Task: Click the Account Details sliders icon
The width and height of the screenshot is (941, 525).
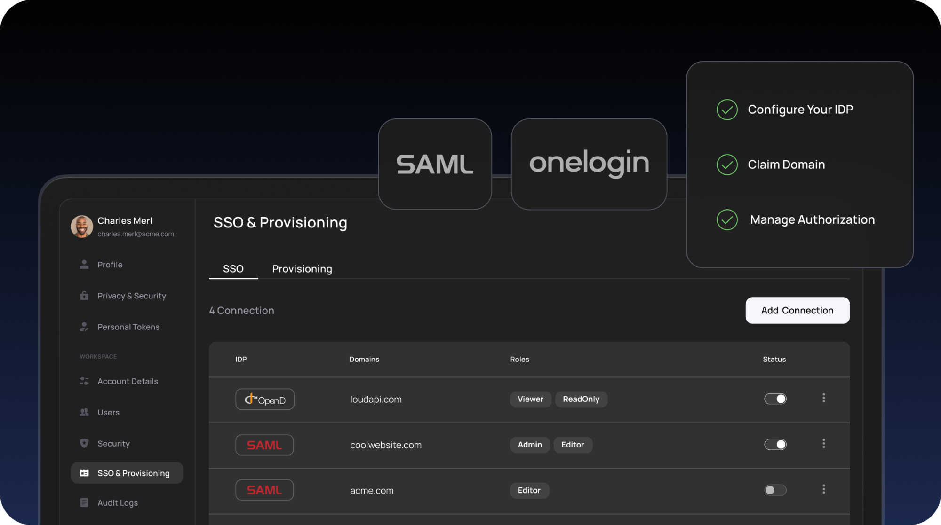Action: pos(84,381)
